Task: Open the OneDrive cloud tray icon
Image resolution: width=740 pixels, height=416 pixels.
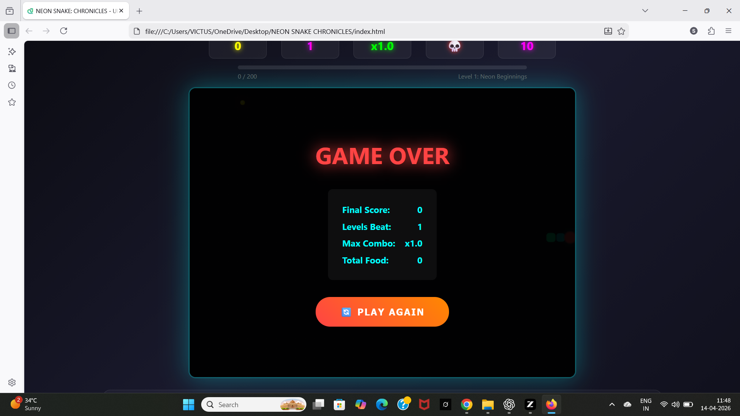Action: (x=627, y=404)
